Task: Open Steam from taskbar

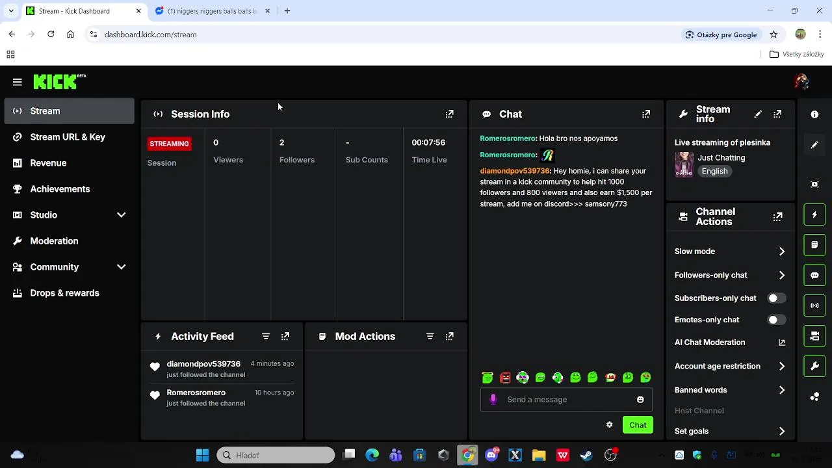Action: 586,455
